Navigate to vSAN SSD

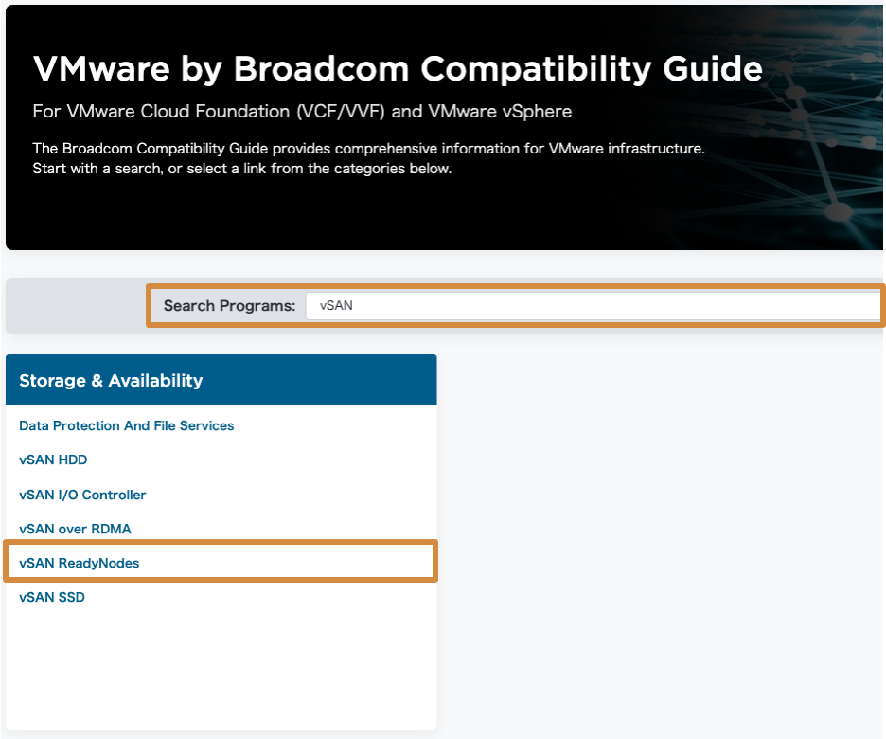(52, 597)
